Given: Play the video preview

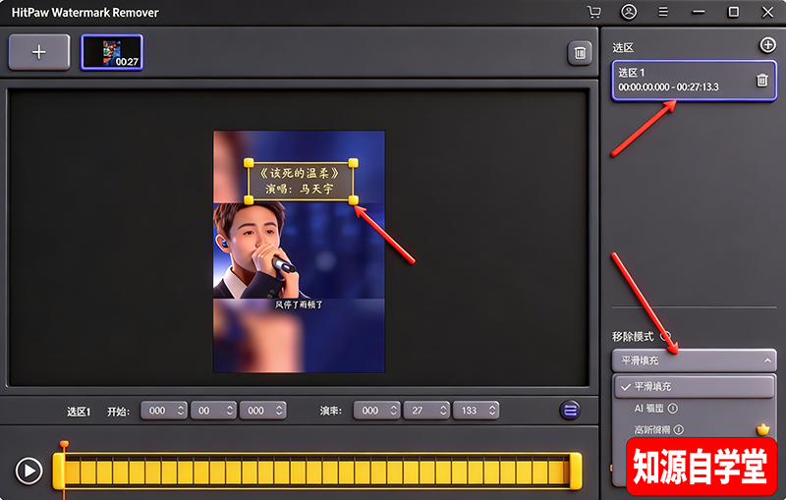Looking at the screenshot, I should pos(29,472).
